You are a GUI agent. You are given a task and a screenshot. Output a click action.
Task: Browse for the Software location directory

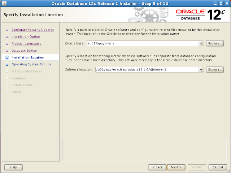click(x=215, y=70)
